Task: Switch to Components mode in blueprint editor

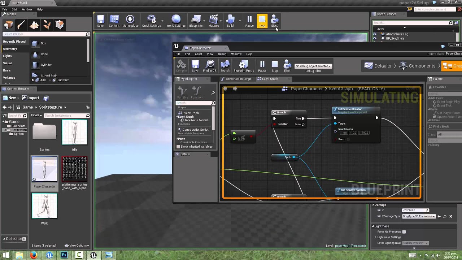Action: [418, 66]
